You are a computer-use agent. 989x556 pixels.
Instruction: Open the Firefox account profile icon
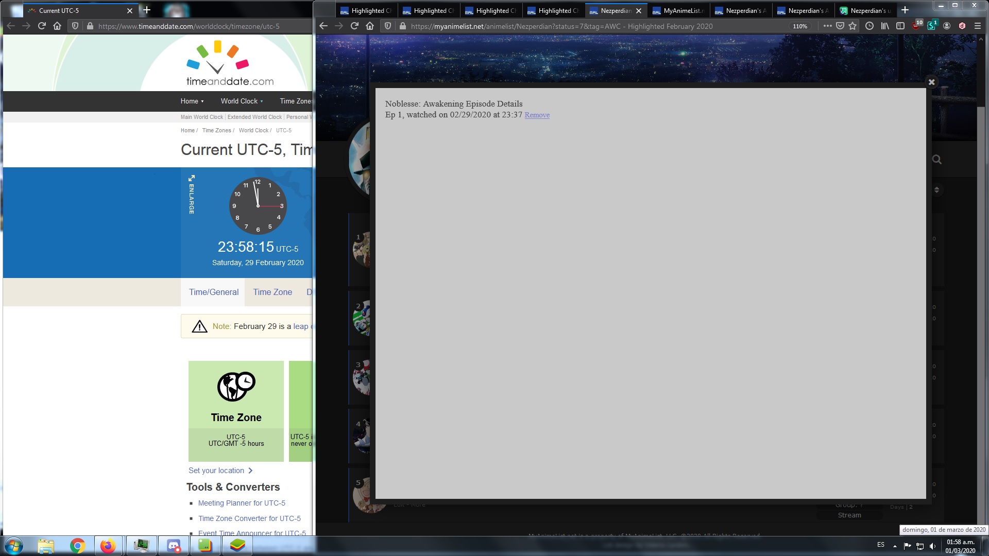pos(947,26)
